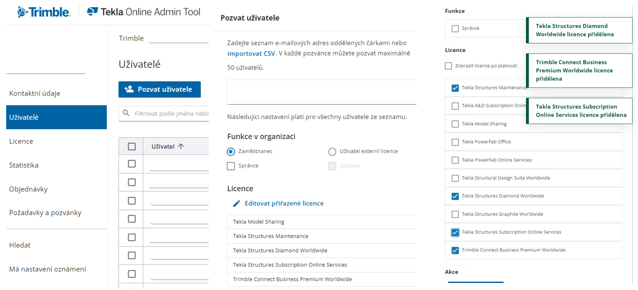Viewport: 638px width, 290px height.
Task: Toggle Správce checkbox under Funkce
Action: click(x=455, y=29)
